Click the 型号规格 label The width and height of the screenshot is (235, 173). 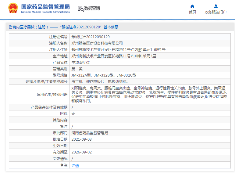(x=60, y=75)
